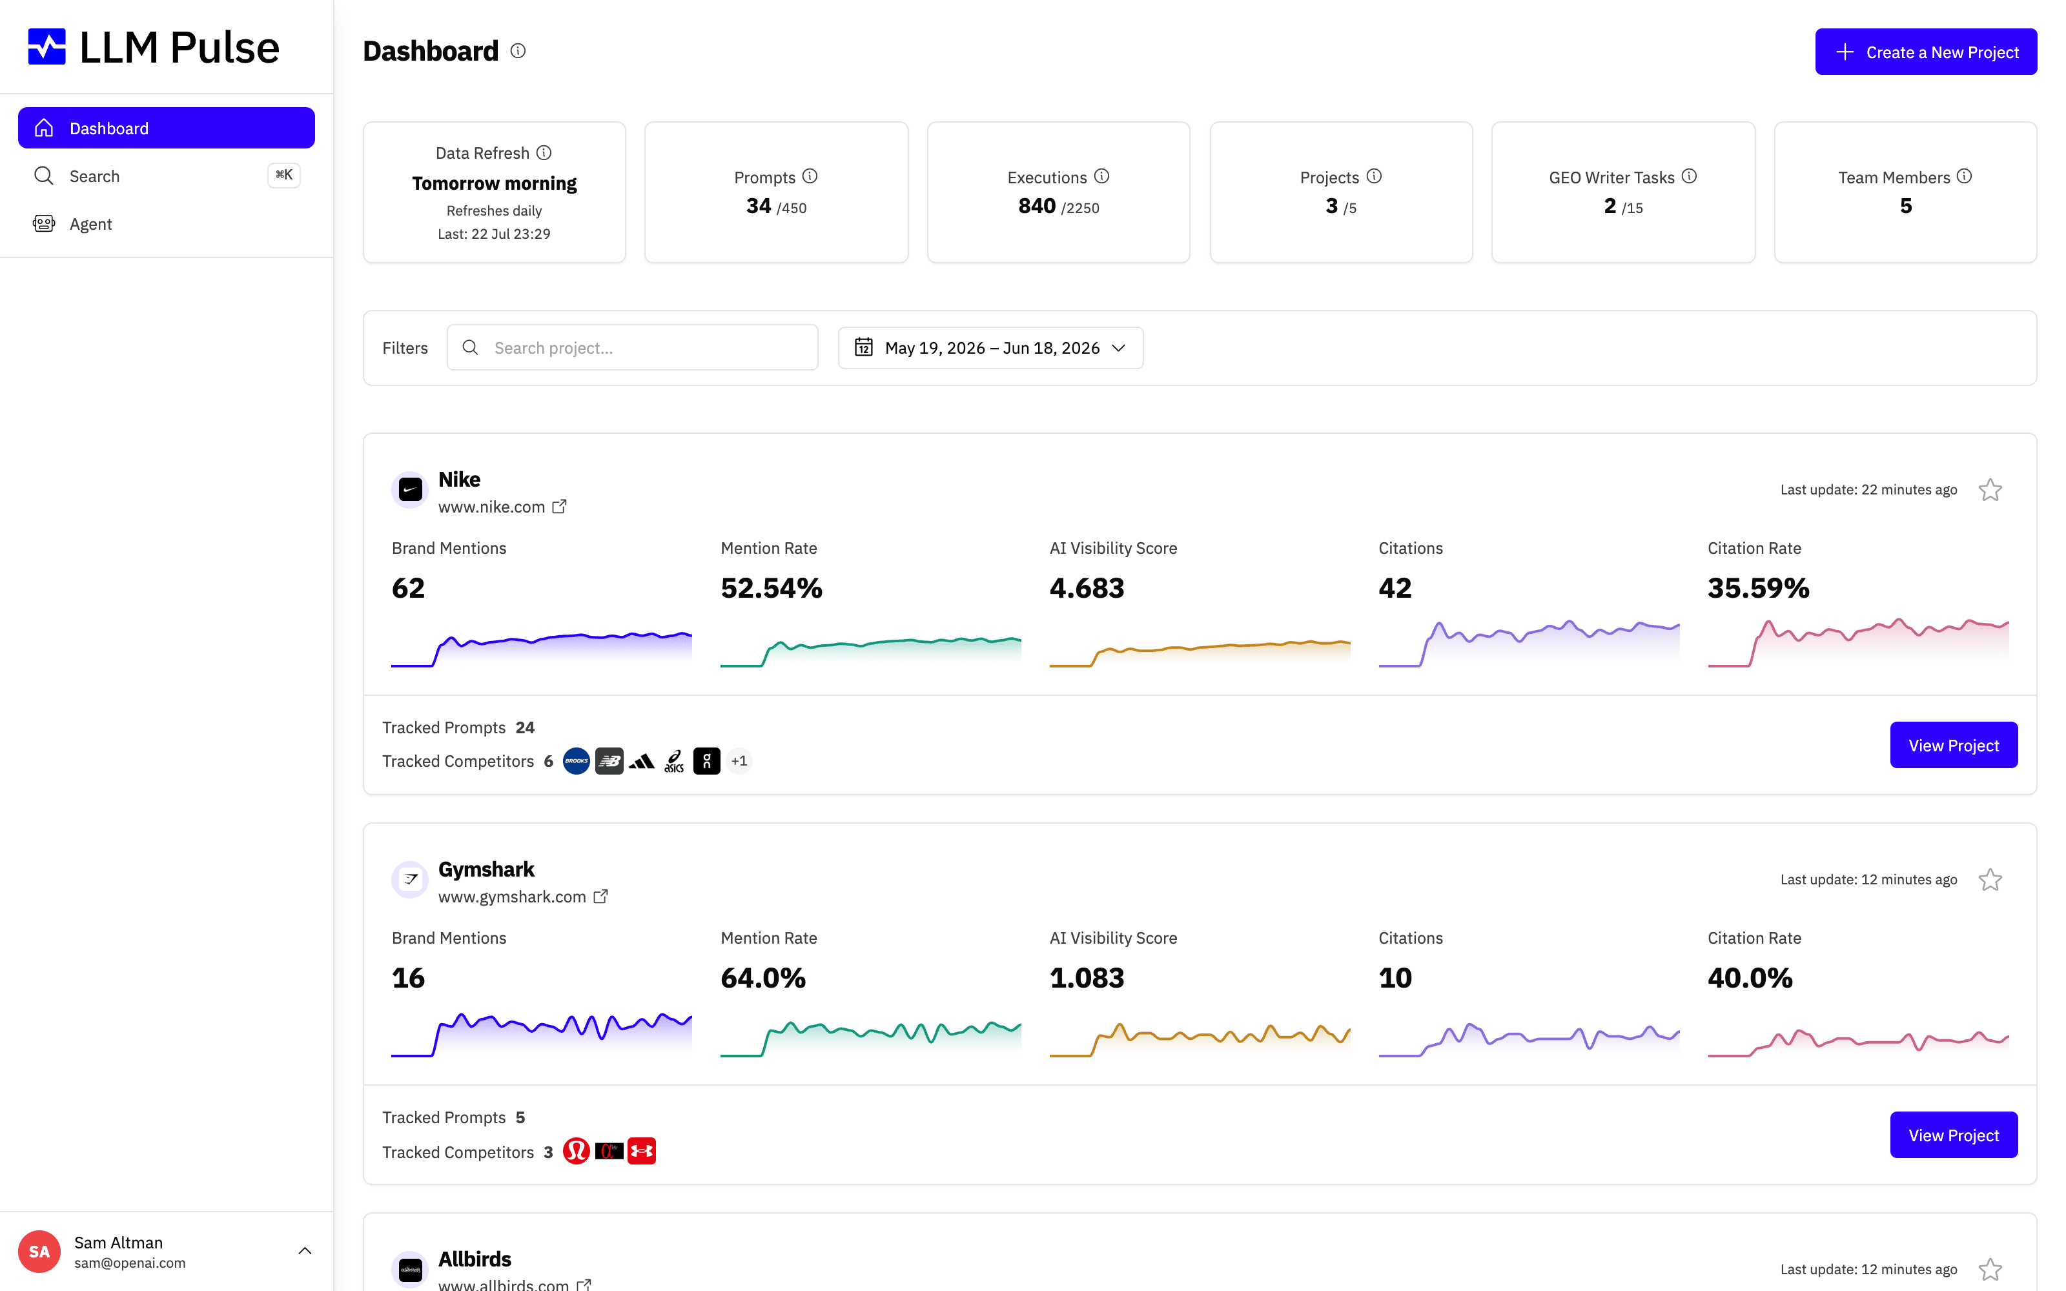Screen dimensions: 2066x1291
Task: Click the info icon next to Dashboard title
Action: [x=518, y=51]
